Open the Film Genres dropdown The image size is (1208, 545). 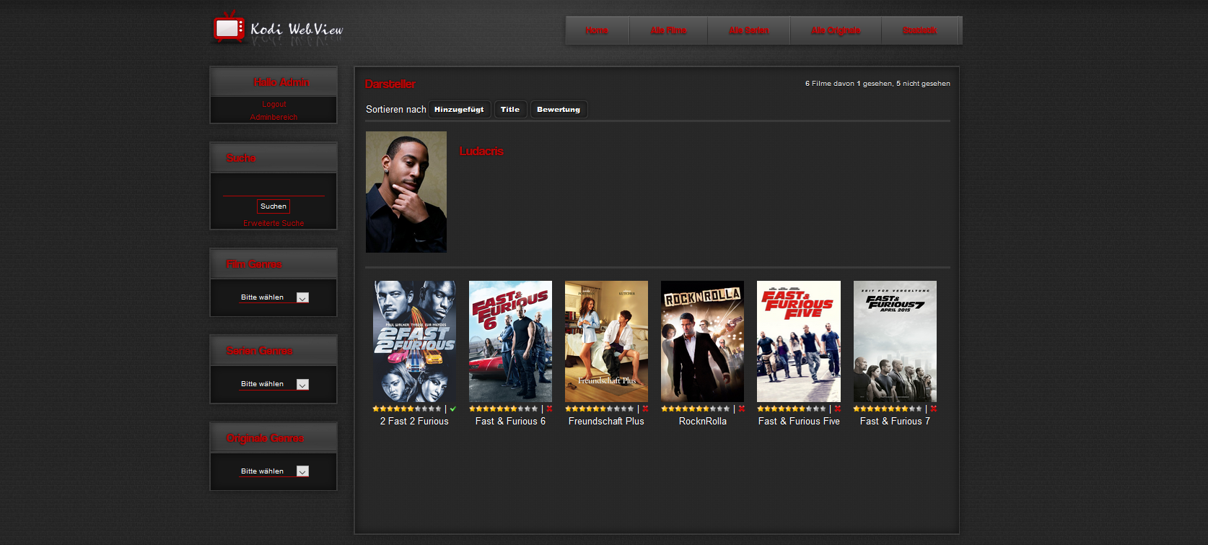click(274, 297)
